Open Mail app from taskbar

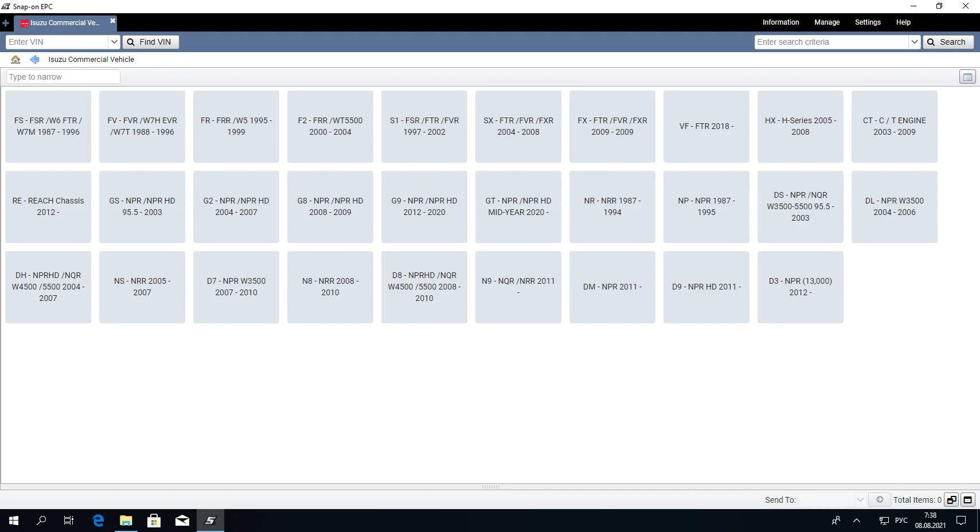click(182, 521)
